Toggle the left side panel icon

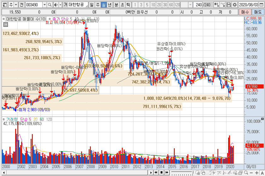point(5,5)
